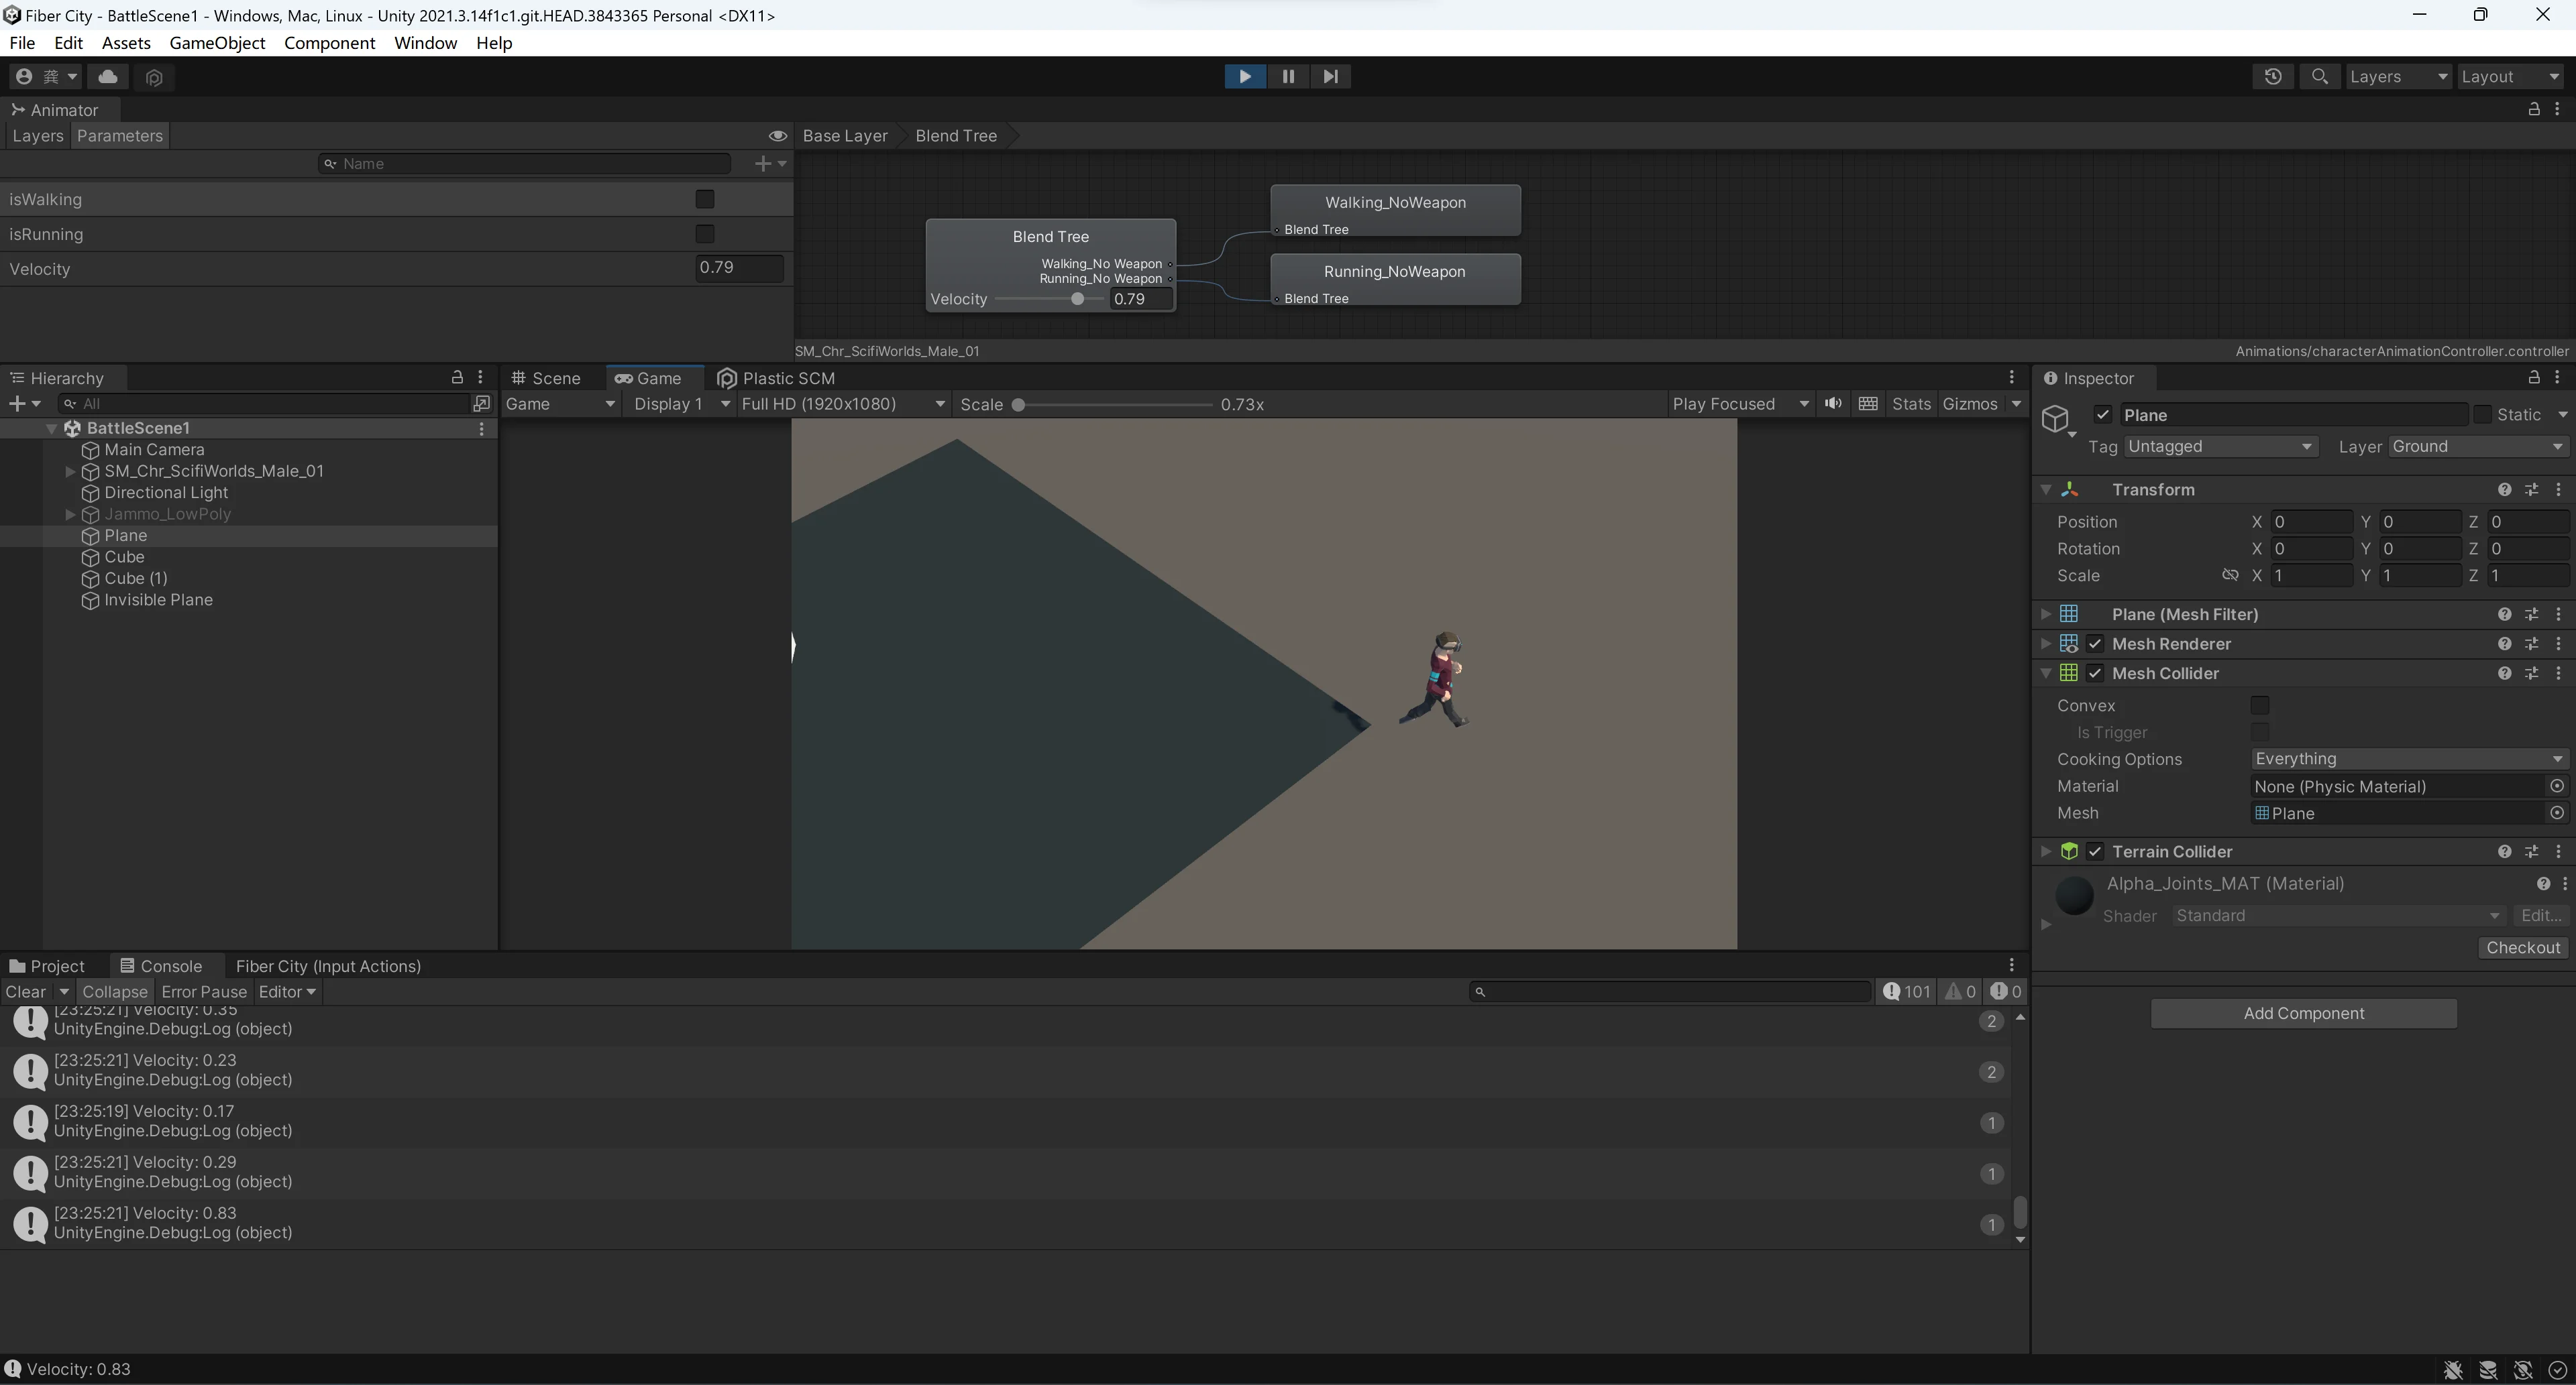The width and height of the screenshot is (2576, 1385).
Task: Open the Terrain Collider help icon
Action: [x=2505, y=851]
